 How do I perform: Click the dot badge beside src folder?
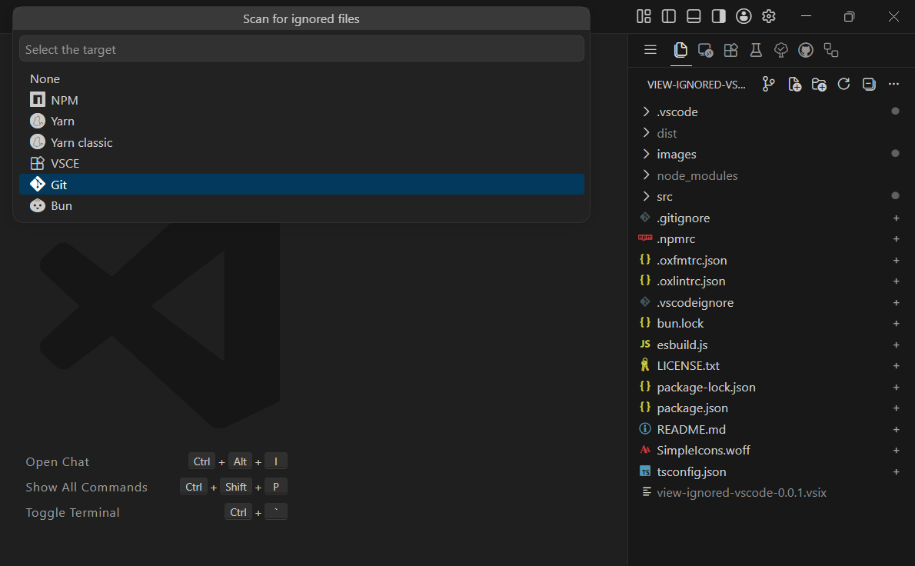[x=895, y=195]
